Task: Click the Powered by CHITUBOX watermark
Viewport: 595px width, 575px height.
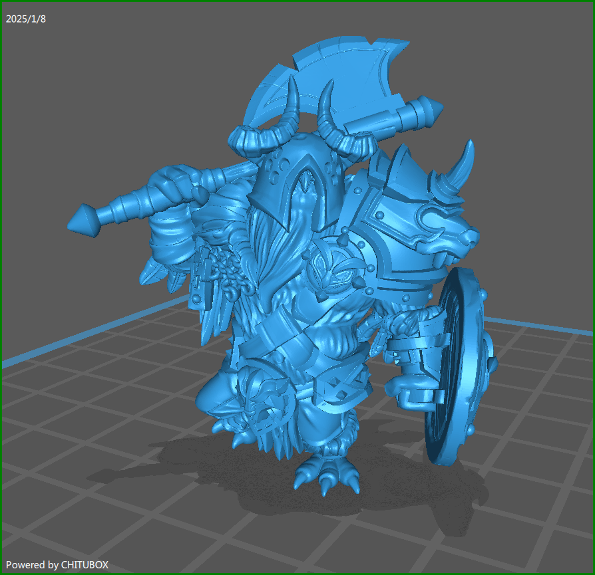Action: (57, 564)
